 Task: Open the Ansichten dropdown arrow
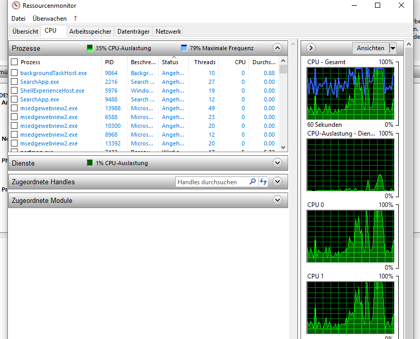(x=393, y=48)
